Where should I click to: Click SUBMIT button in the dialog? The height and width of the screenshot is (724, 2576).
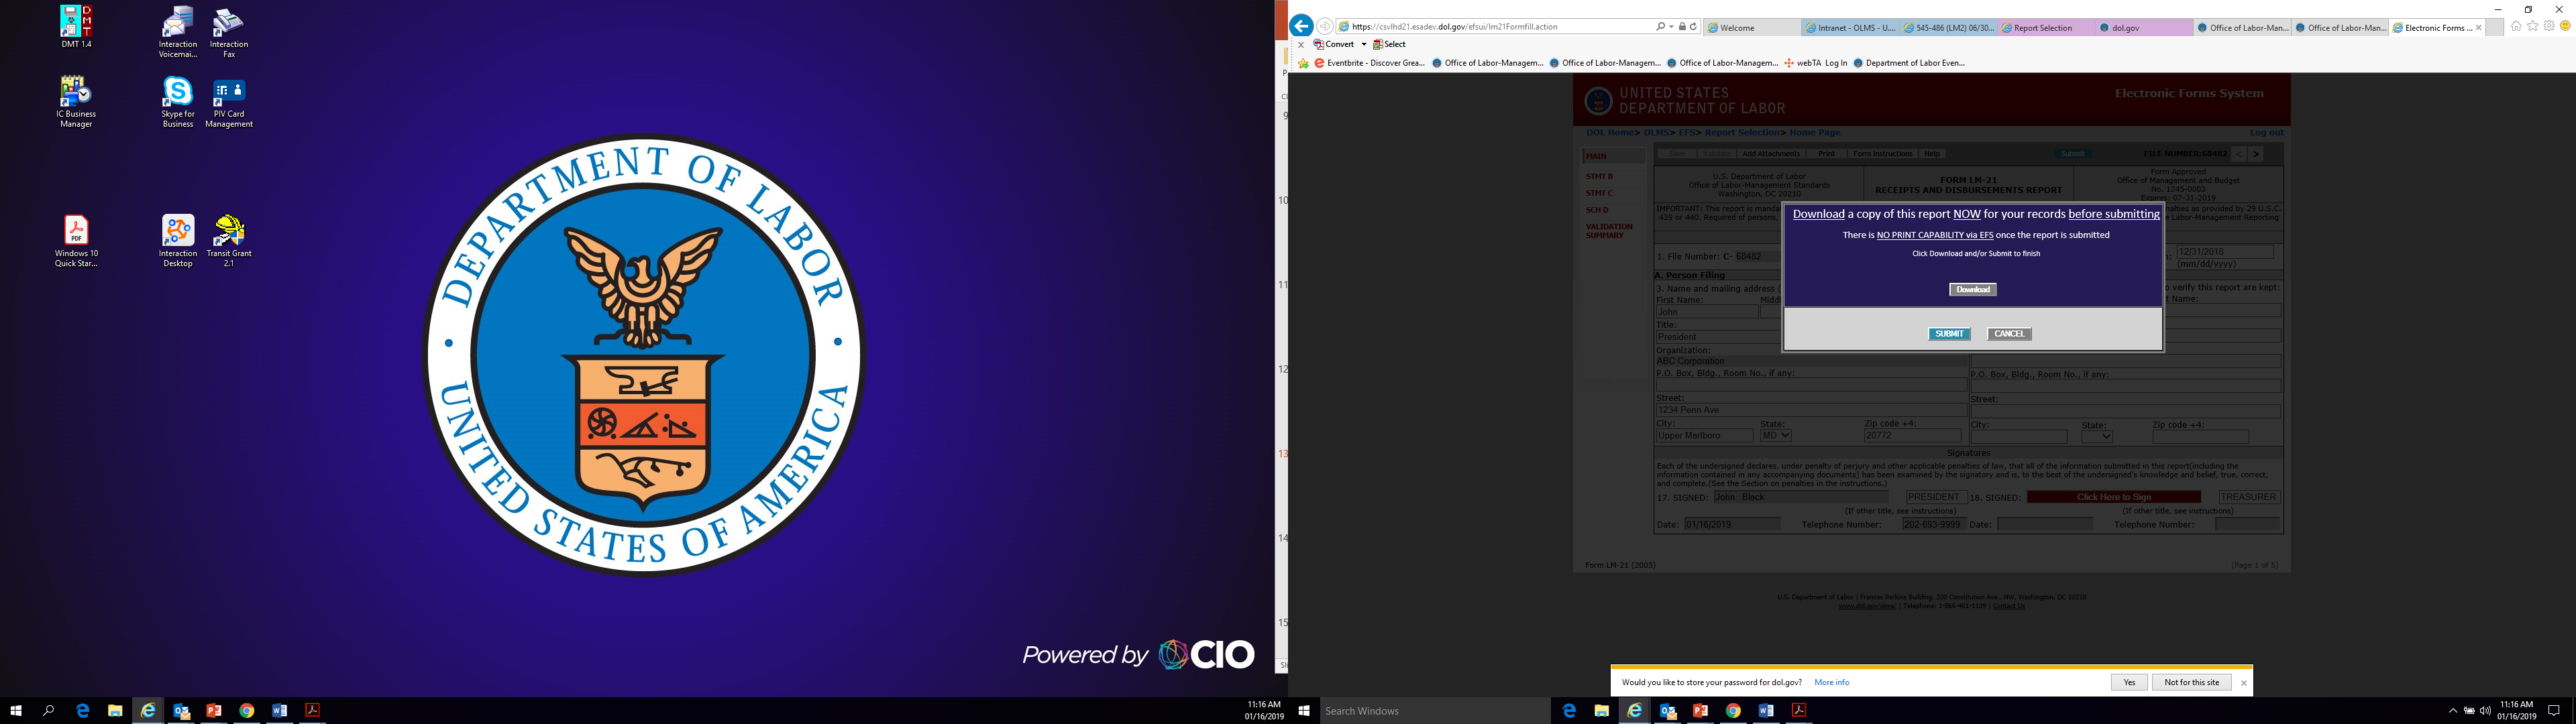point(1949,334)
